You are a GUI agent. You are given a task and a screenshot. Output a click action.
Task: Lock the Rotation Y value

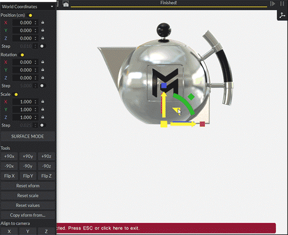pos(43,70)
